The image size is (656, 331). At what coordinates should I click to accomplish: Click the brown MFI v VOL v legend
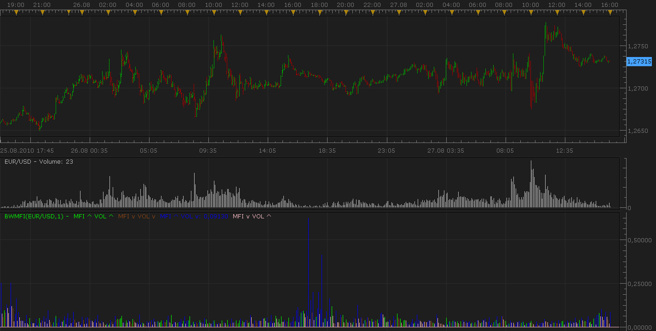(x=137, y=216)
